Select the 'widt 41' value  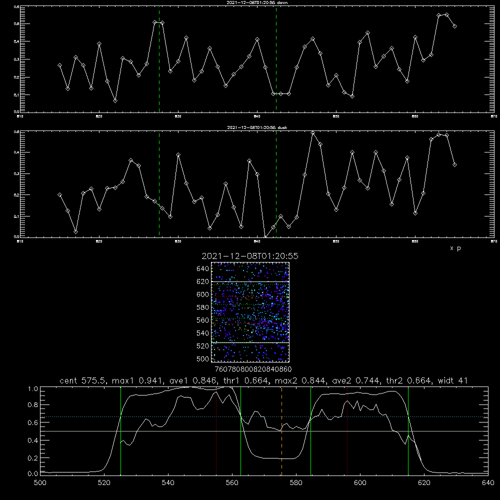coord(452,380)
